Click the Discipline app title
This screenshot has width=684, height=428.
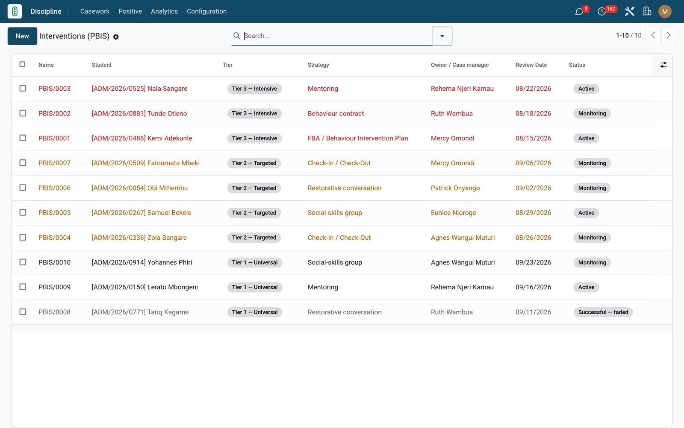pos(46,12)
